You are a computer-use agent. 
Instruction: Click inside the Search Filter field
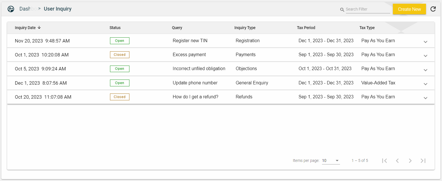point(368,9)
